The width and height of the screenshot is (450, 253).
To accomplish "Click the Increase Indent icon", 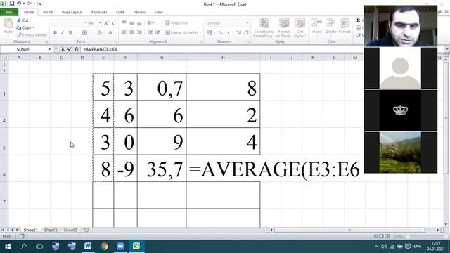I will [x=157, y=33].
